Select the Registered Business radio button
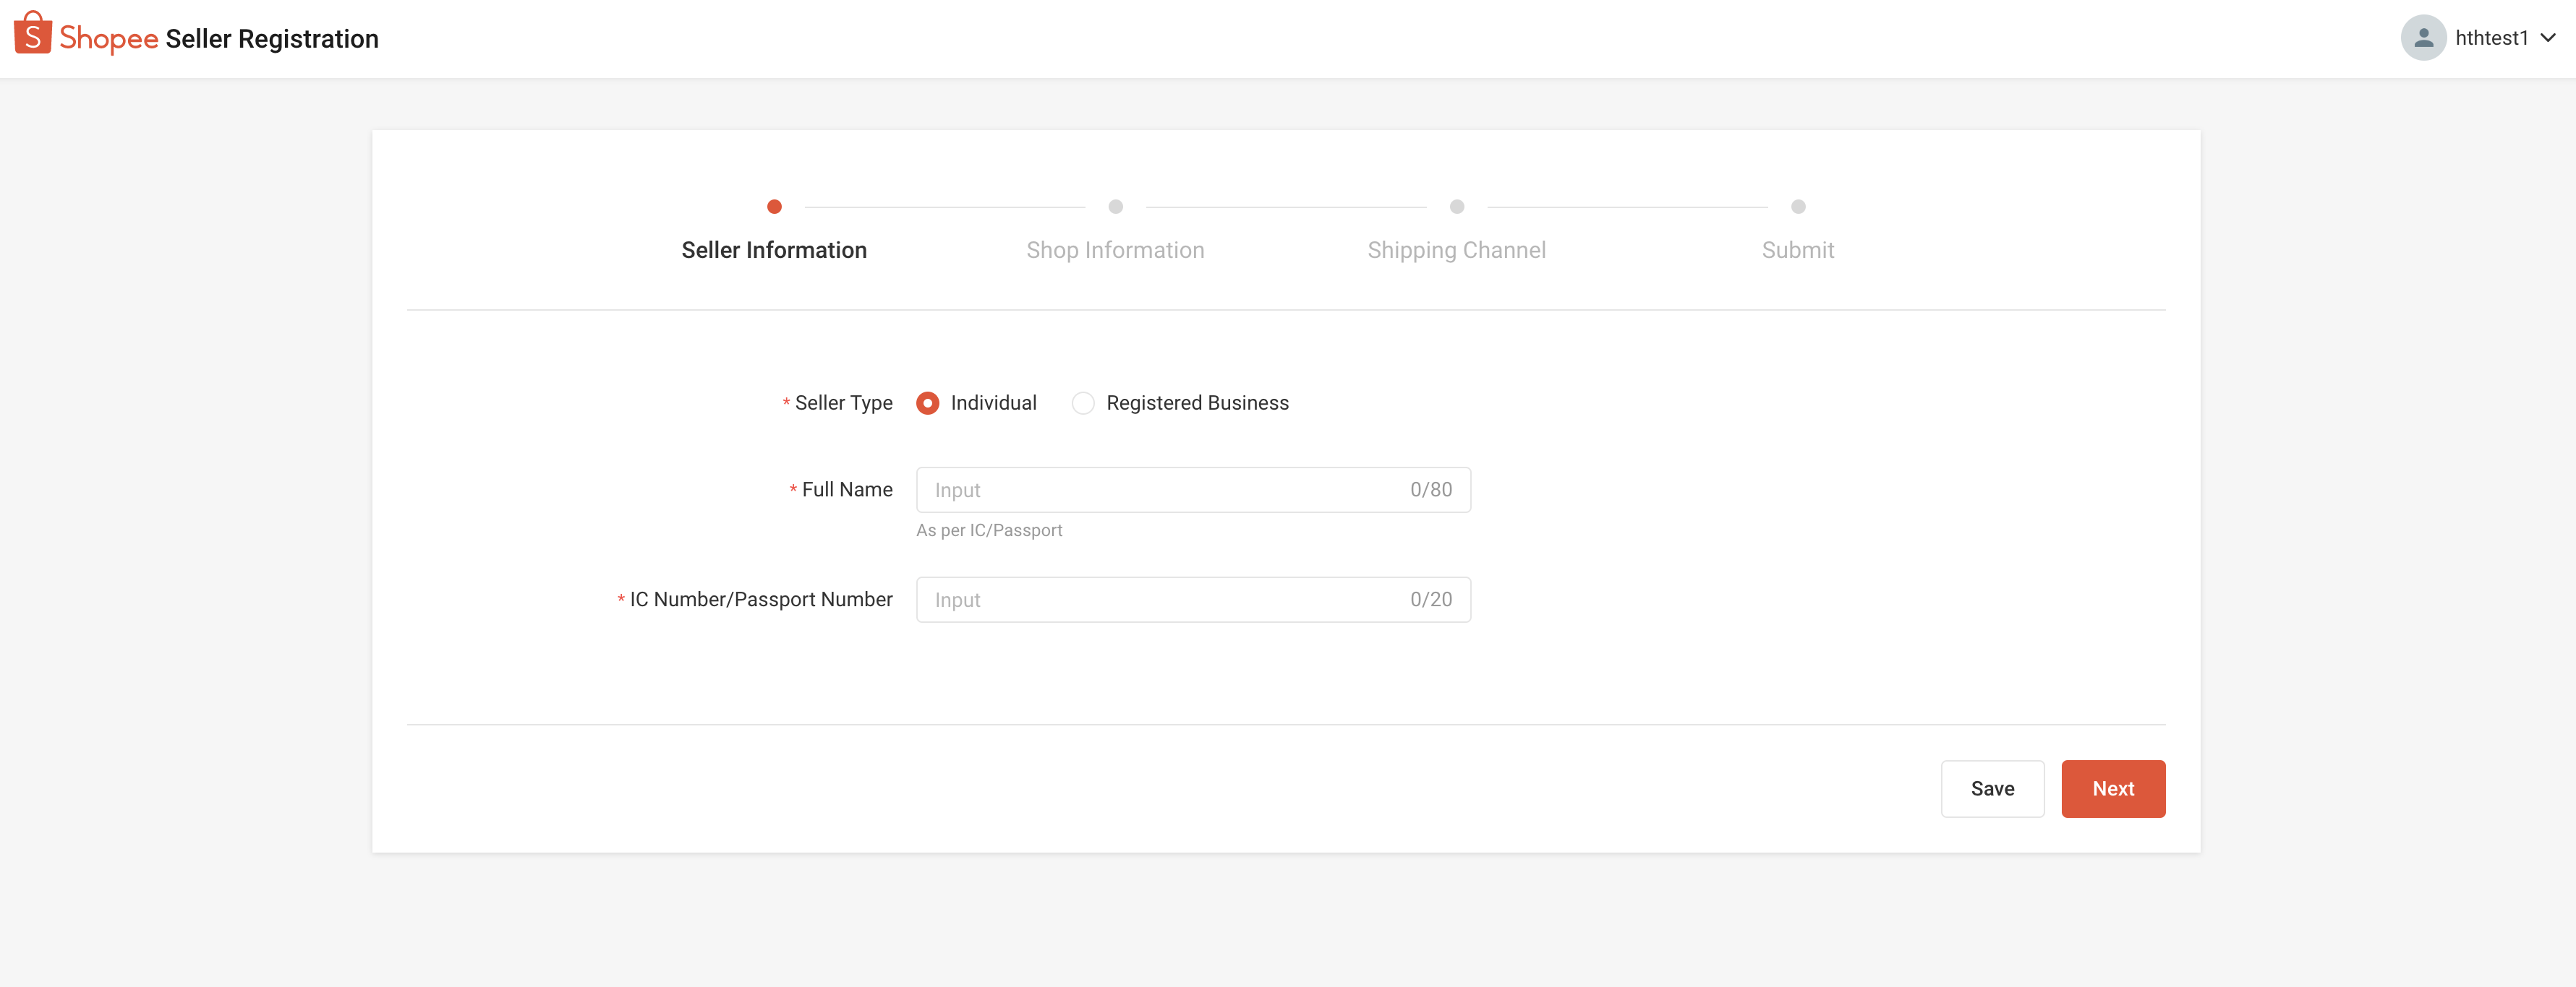The width and height of the screenshot is (2576, 987). (1082, 402)
